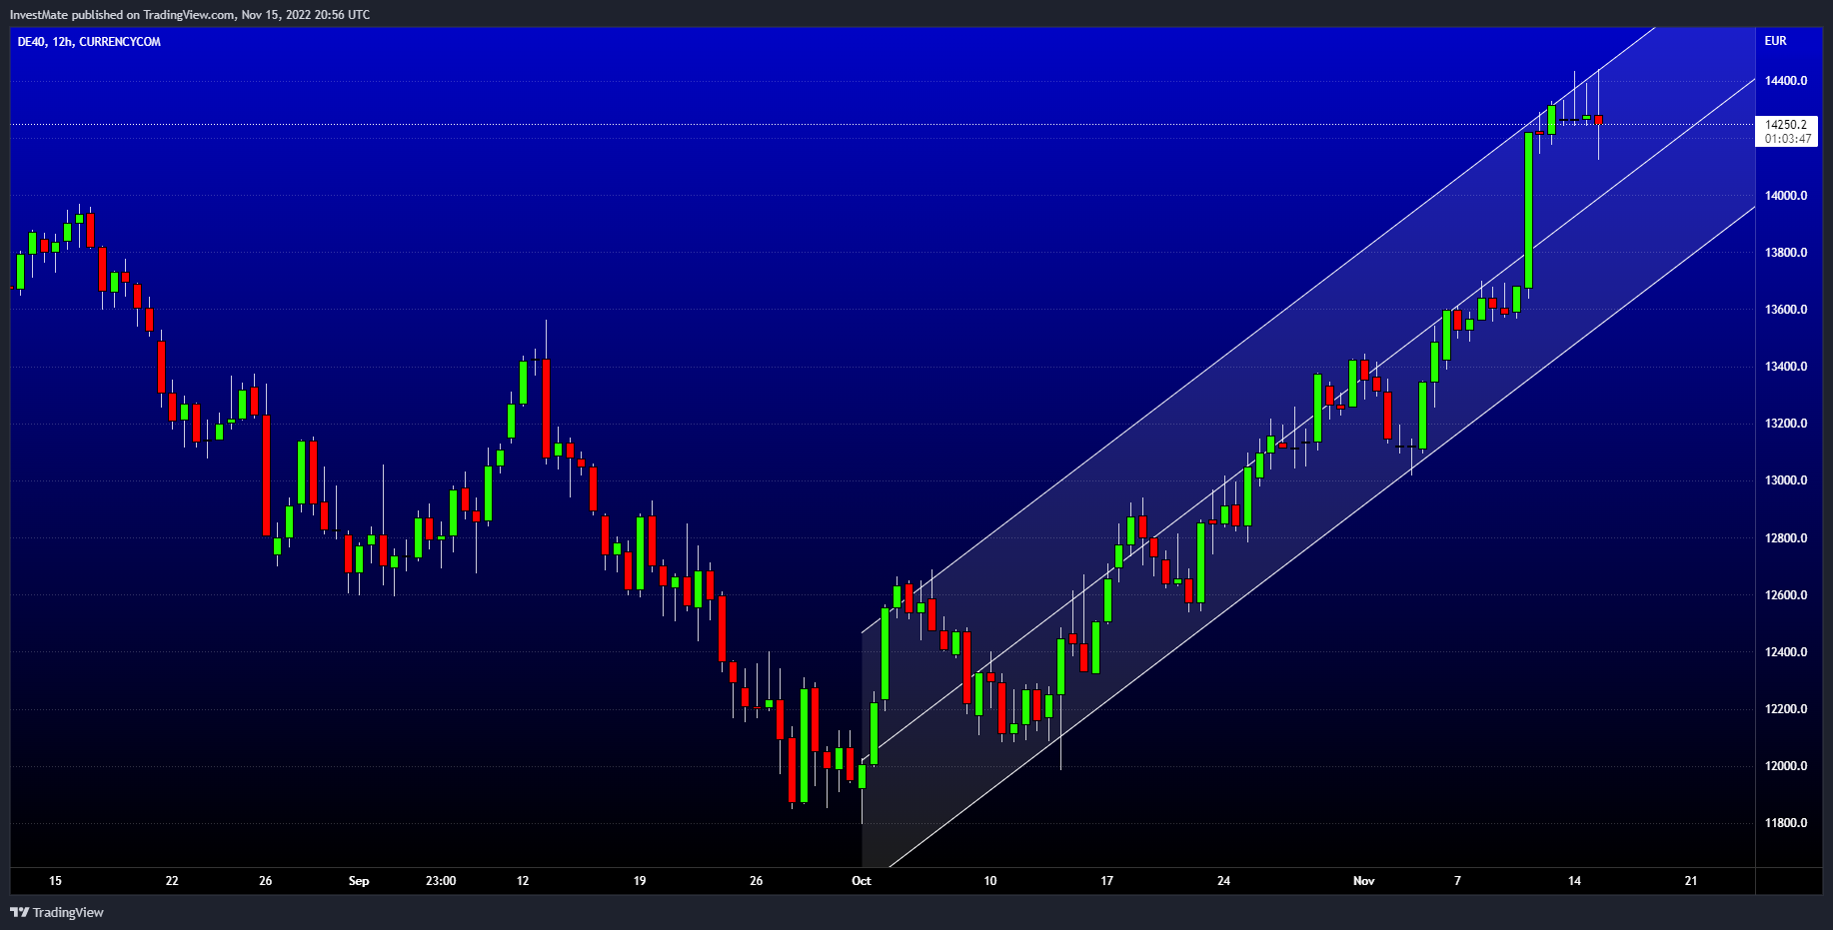Click the 15 date label on time axis
This screenshot has height=930, width=1833.
pyautogui.click(x=55, y=881)
